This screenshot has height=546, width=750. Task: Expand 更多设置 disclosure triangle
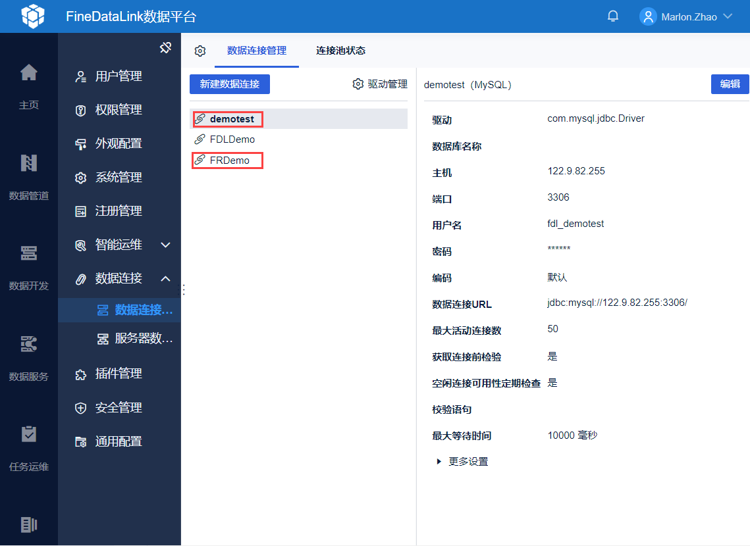(x=439, y=461)
